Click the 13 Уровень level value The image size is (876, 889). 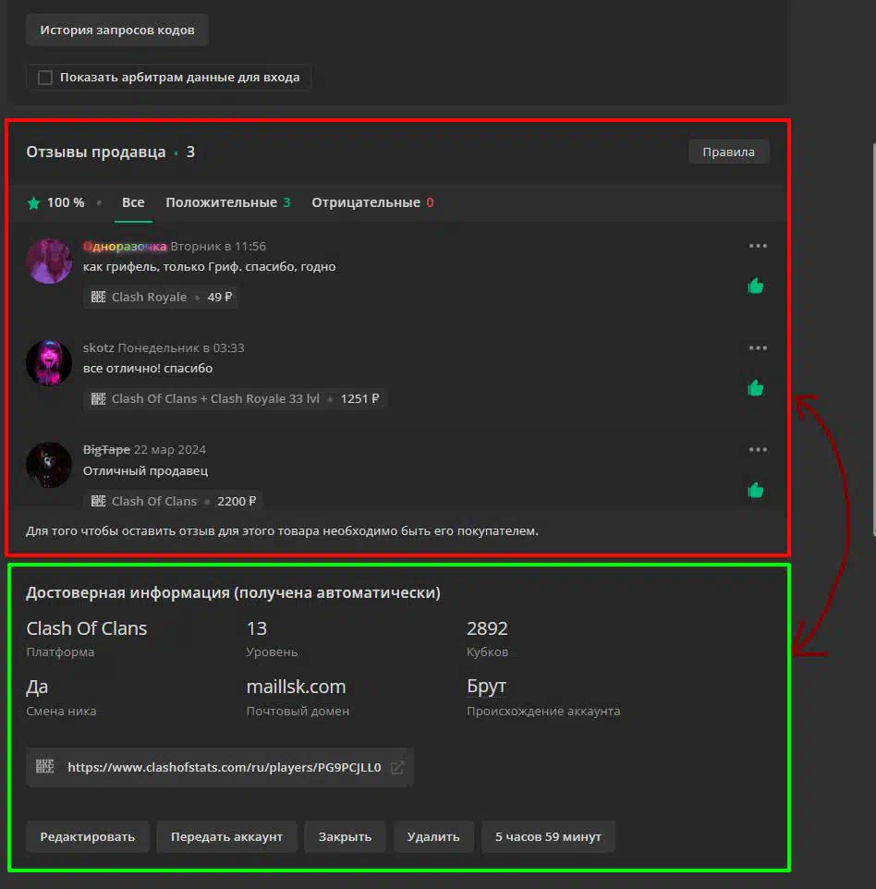tap(256, 628)
